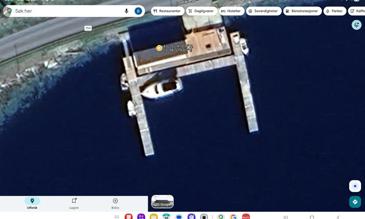Open the account profile avatar B
This screenshot has width=365, height=219.
[138, 11]
